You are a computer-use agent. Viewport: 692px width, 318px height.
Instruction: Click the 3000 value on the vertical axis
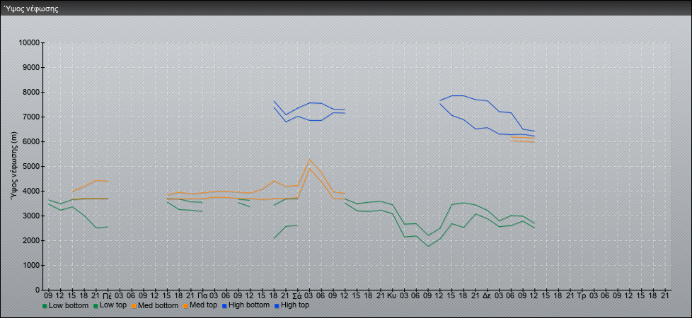coord(31,216)
